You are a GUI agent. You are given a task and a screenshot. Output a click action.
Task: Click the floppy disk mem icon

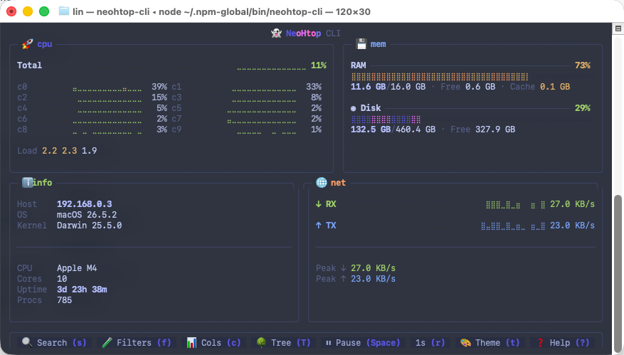361,44
